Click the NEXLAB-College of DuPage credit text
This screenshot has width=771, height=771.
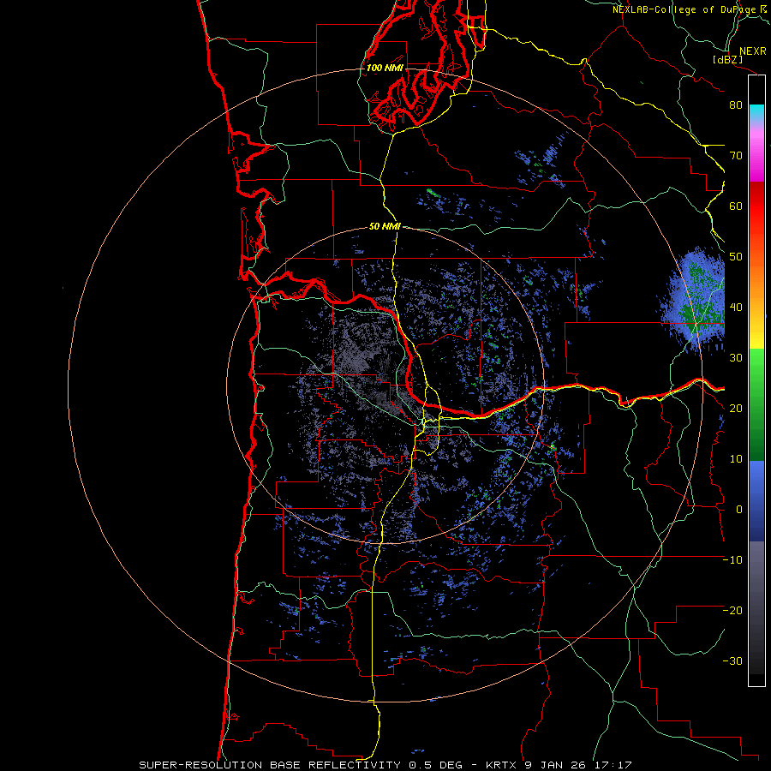coord(684,9)
